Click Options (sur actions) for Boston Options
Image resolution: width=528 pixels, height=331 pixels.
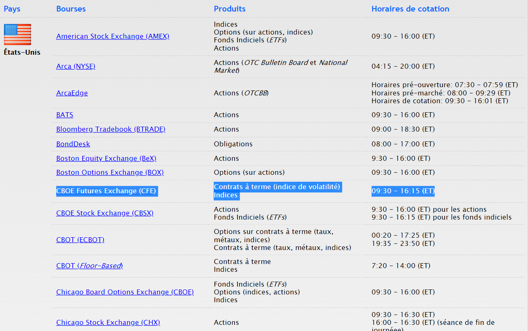pyautogui.click(x=249, y=172)
